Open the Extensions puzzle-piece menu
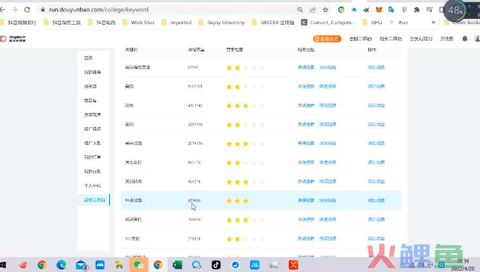 coord(417,10)
